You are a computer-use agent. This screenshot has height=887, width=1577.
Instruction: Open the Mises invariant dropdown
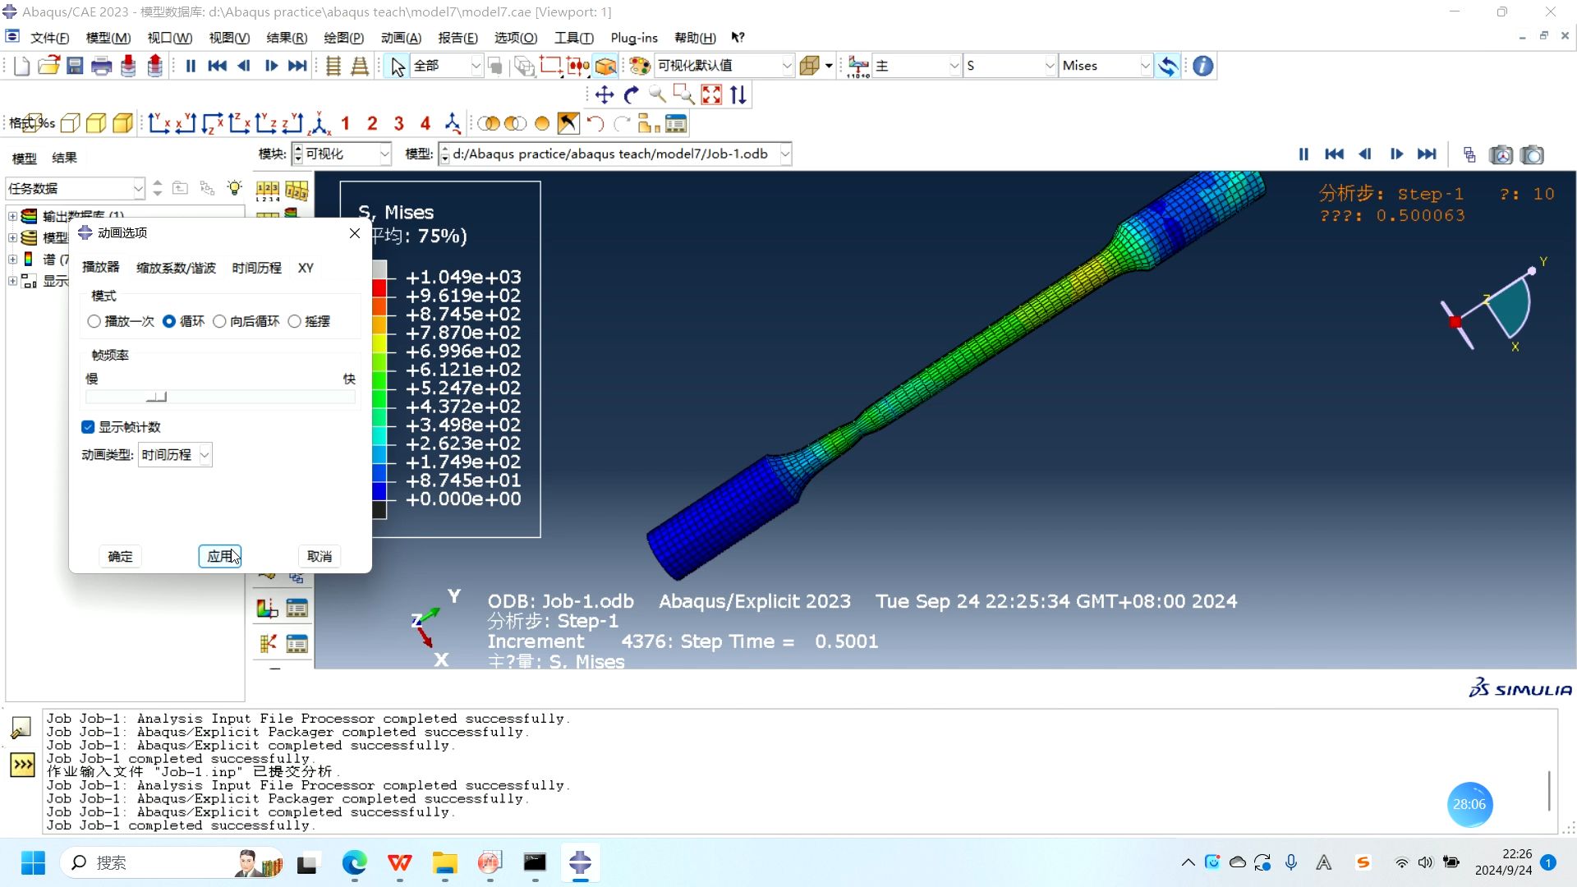1106,66
